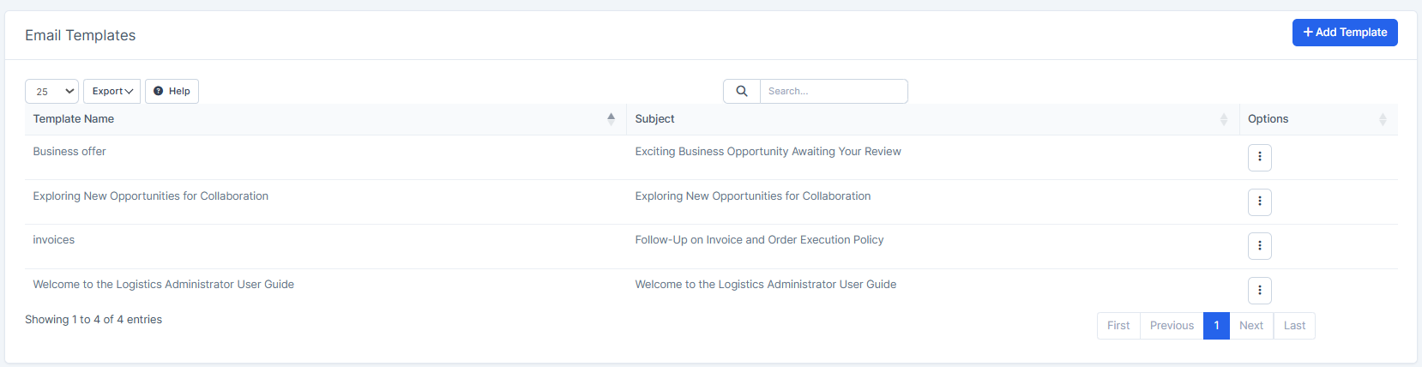The height and width of the screenshot is (367, 1422).
Task: Open the 25 entries per page dropdown
Action: click(51, 91)
